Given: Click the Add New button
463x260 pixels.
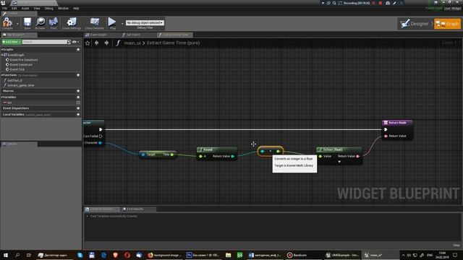Looking at the screenshot, I should click(x=12, y=42).
